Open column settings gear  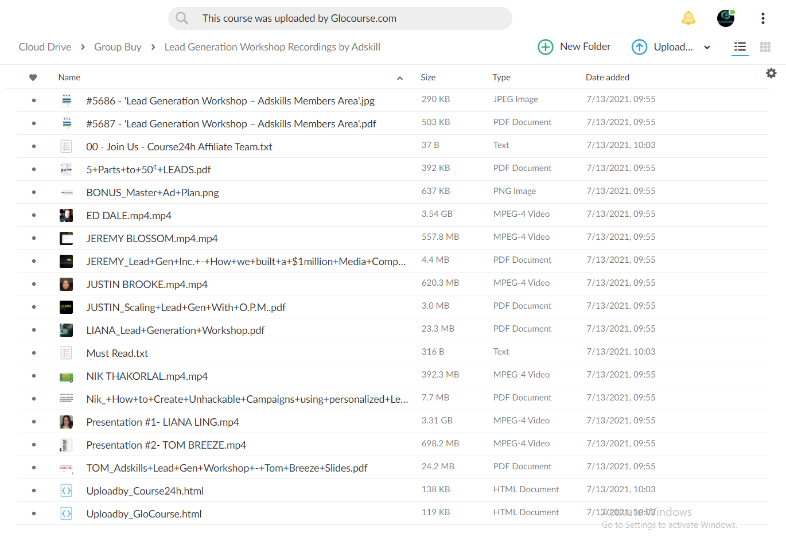pyautogui.click(x=771, y=73)
